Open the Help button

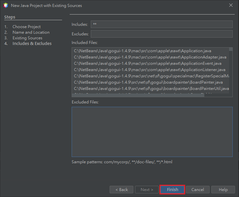click(x=223, y=189)
